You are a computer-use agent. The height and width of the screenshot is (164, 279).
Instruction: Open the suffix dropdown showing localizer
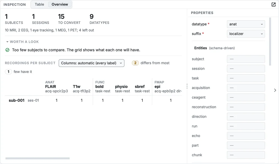pyautogui.click(x=246, y=34)
